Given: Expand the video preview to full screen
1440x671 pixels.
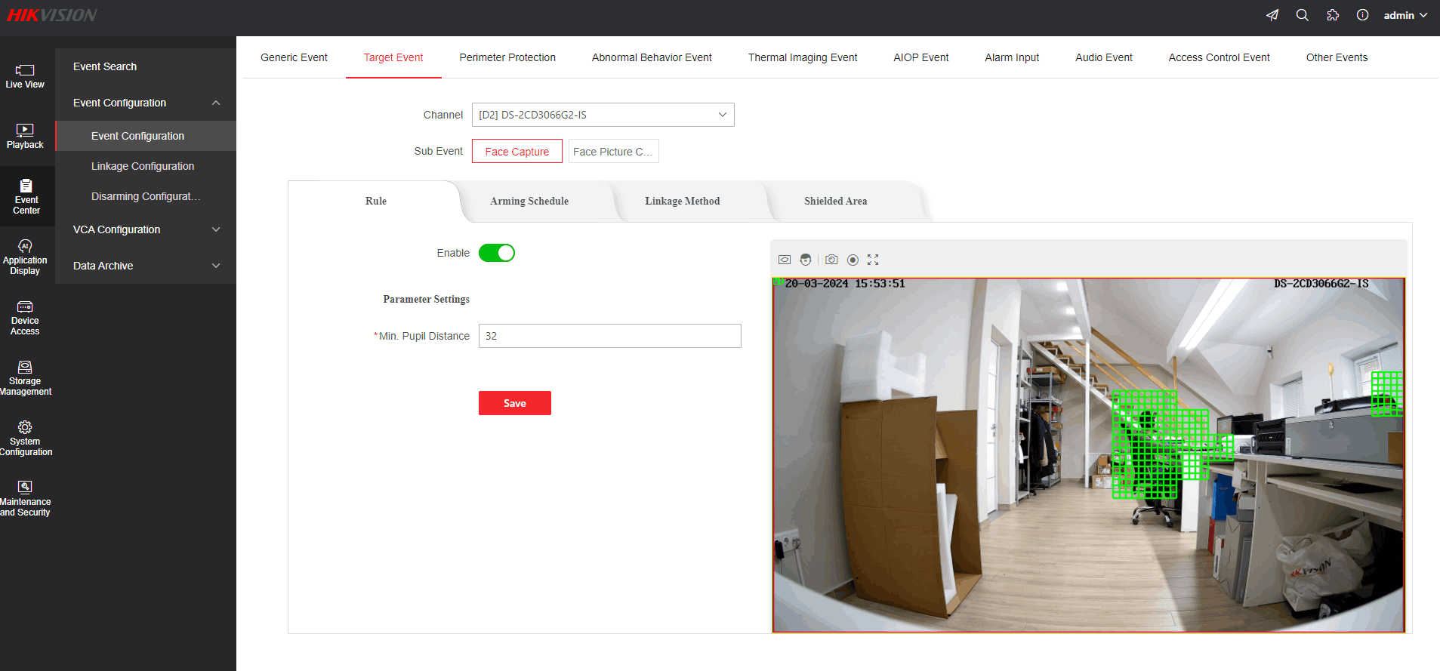Looking at the screenshot, I should pos(873,260).
